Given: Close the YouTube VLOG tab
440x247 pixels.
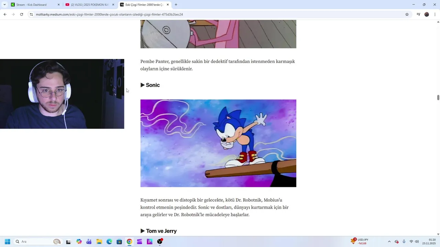Looking at the screenshot, I should pos(113,5).
